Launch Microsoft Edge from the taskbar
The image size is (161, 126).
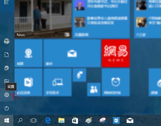(48, 120)
